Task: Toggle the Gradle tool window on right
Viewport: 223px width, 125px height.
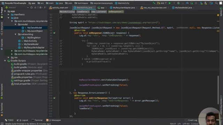Action: click(x=221, y=11)
